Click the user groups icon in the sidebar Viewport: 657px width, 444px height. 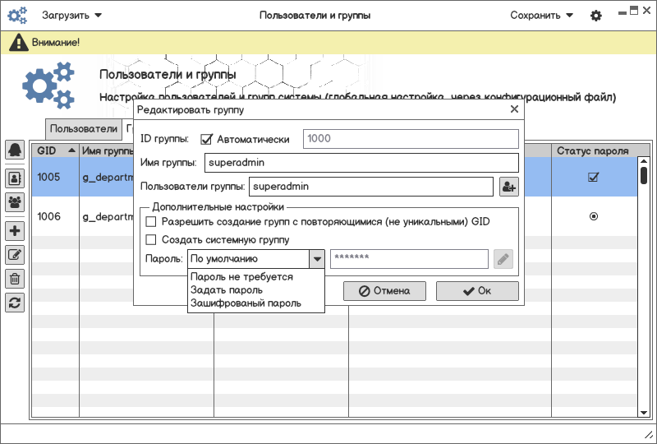click(x=15, y=201)
